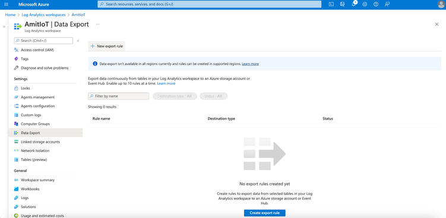Click the Linked storage accounts icon
Viewport: 446px width, 218px height.
(16, 142)
